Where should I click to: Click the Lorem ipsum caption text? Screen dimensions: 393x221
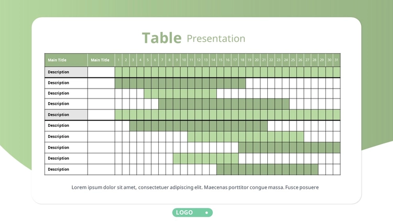point(195,187)
